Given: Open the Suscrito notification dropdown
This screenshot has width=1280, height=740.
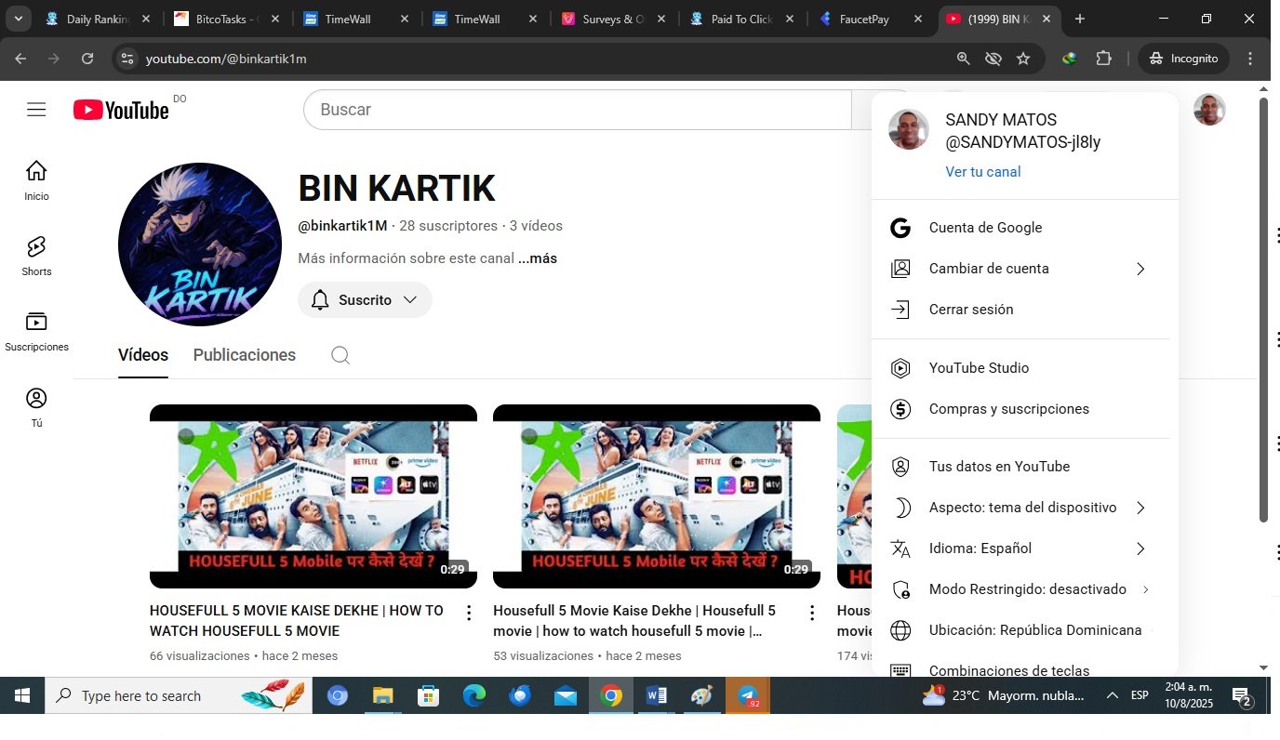Looking at the screenshot, I should 365,300.
